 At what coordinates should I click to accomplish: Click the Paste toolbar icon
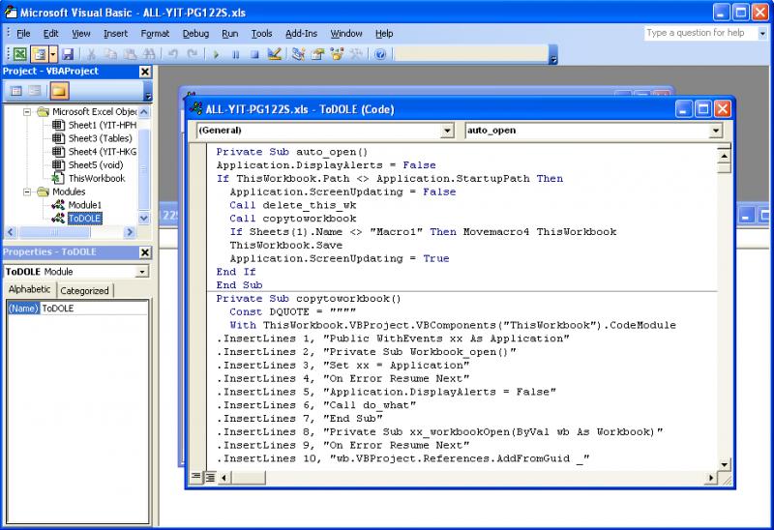click(130, 54)
